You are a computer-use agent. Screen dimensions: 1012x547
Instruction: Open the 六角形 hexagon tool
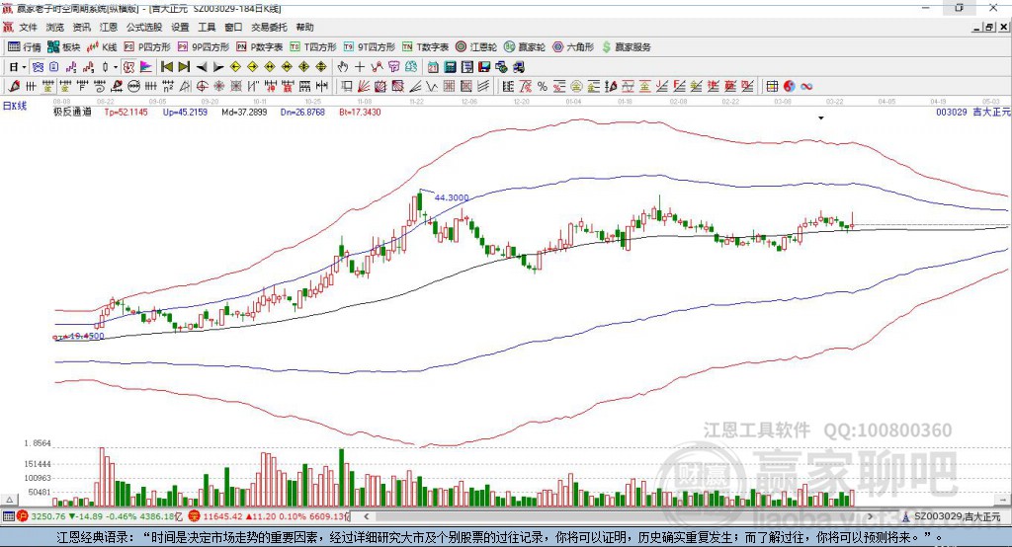pyautogui.click(x=573, y=47)
